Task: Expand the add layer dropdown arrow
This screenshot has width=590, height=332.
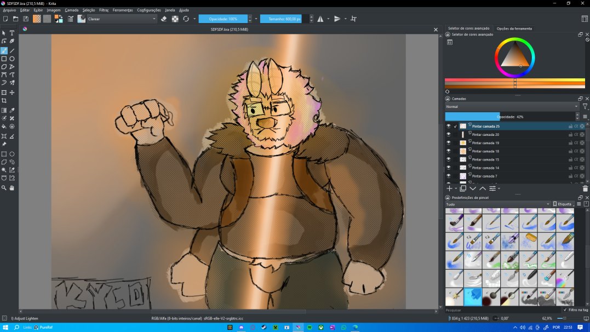Action: [456, 188]
